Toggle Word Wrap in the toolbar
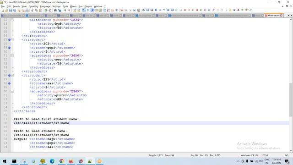This screenshot has width=293, height=165. (84, 10)
